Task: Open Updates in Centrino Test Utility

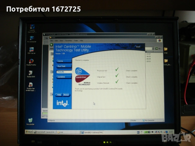Action: (64, 77)
